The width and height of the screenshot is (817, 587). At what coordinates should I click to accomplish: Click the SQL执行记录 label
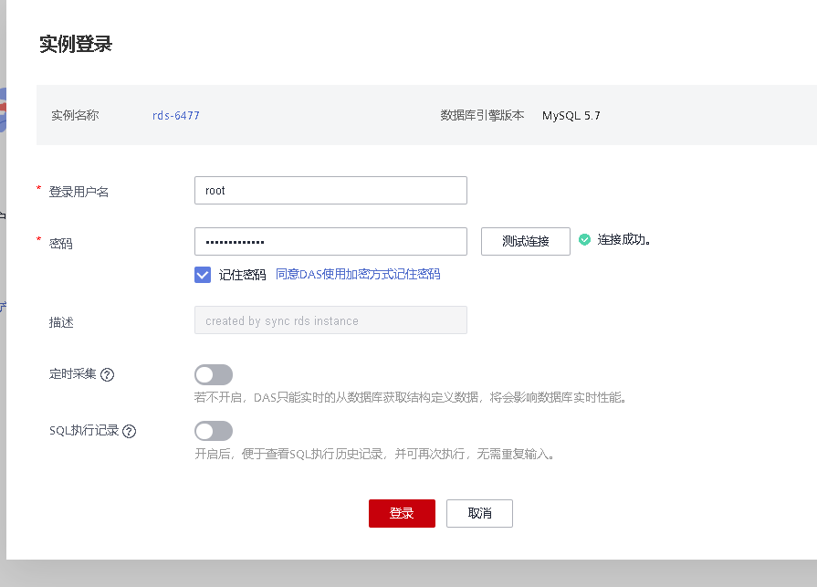coord(84,430)
